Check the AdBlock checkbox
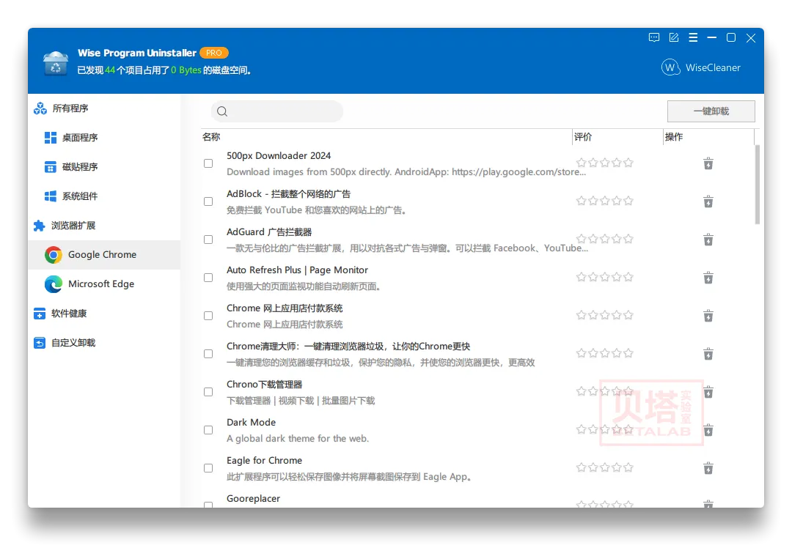 click(208, 201)
